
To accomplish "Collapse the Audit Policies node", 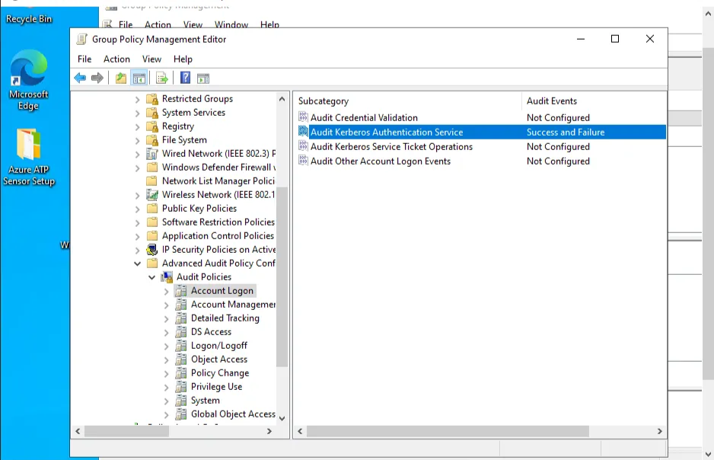I will point(152,277).
